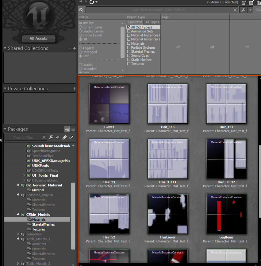Select the Tagged radio button
The width and height of the screenshot is (261, 266).
tap(81, 48)
